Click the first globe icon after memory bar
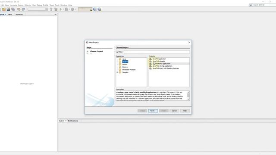The height and width of the screenshot is (155, 276). click(95, 9)
